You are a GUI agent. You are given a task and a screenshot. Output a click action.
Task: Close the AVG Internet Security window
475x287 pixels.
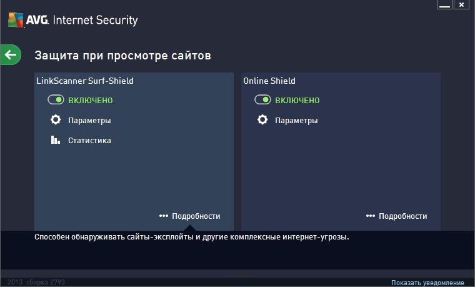(462, 5)
